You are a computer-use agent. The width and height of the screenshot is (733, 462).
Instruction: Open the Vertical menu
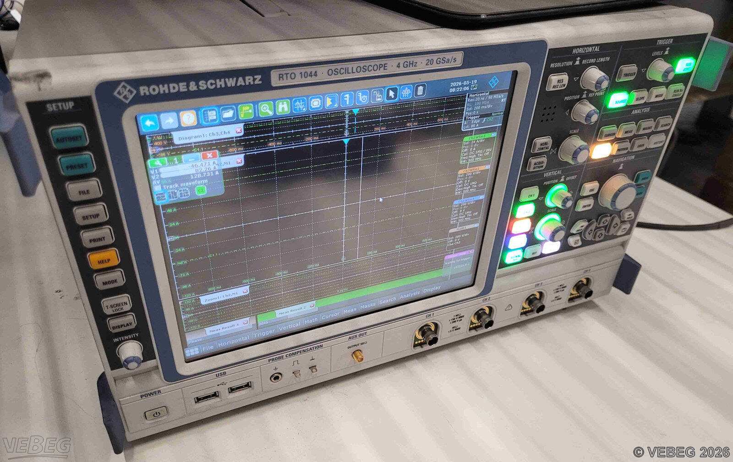(290, 326)
